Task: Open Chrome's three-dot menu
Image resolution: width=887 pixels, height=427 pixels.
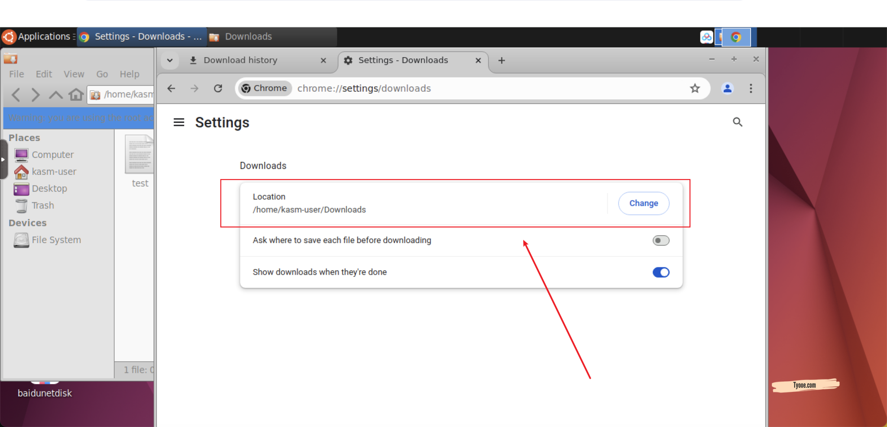Action: [x=751, y=88]
